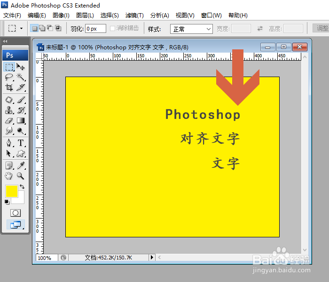The height and width of the screenshot is (282, 329).
Task: Open the tool preset picker arrow
Action: tap(21, 28)
